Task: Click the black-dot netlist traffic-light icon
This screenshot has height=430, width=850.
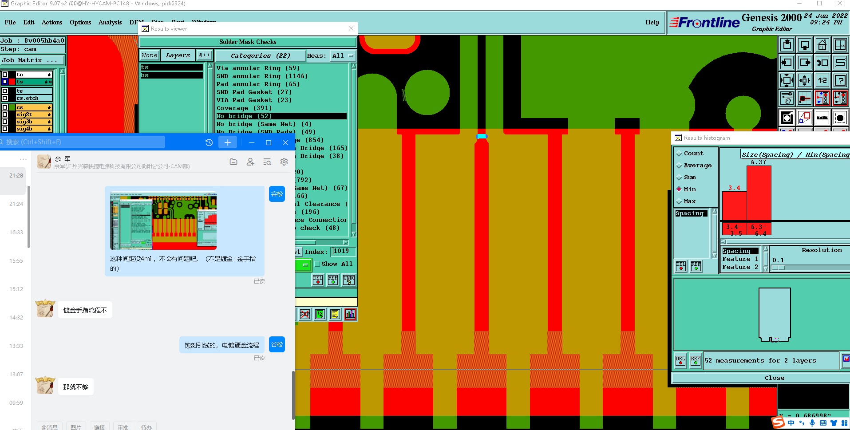Action: point(840,98)
